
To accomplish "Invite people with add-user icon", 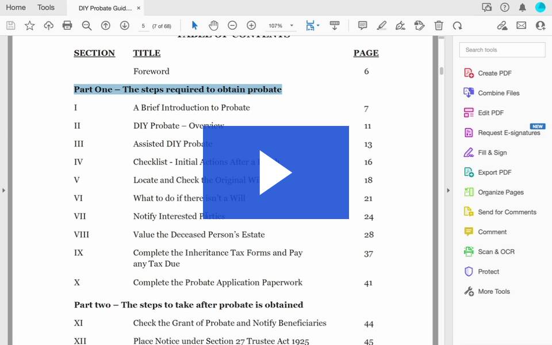I will (540, 25).
